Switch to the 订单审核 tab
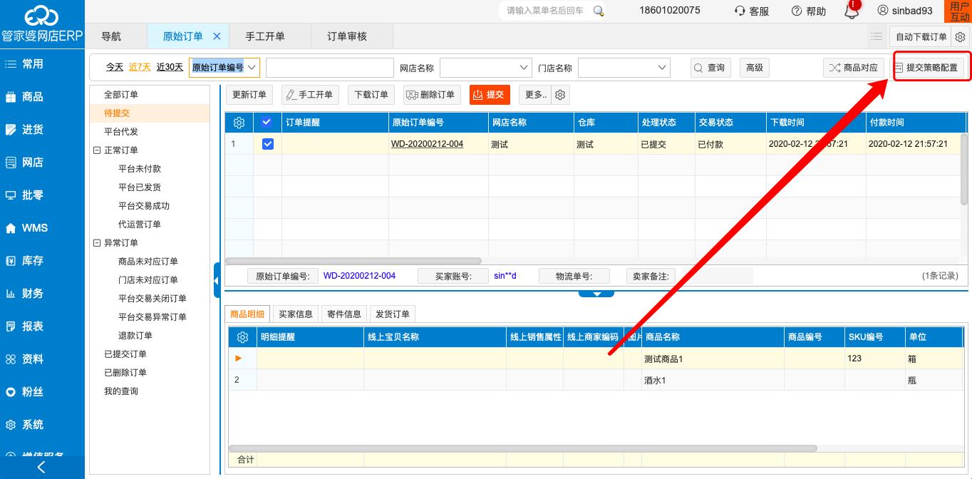 coord(347,36)
